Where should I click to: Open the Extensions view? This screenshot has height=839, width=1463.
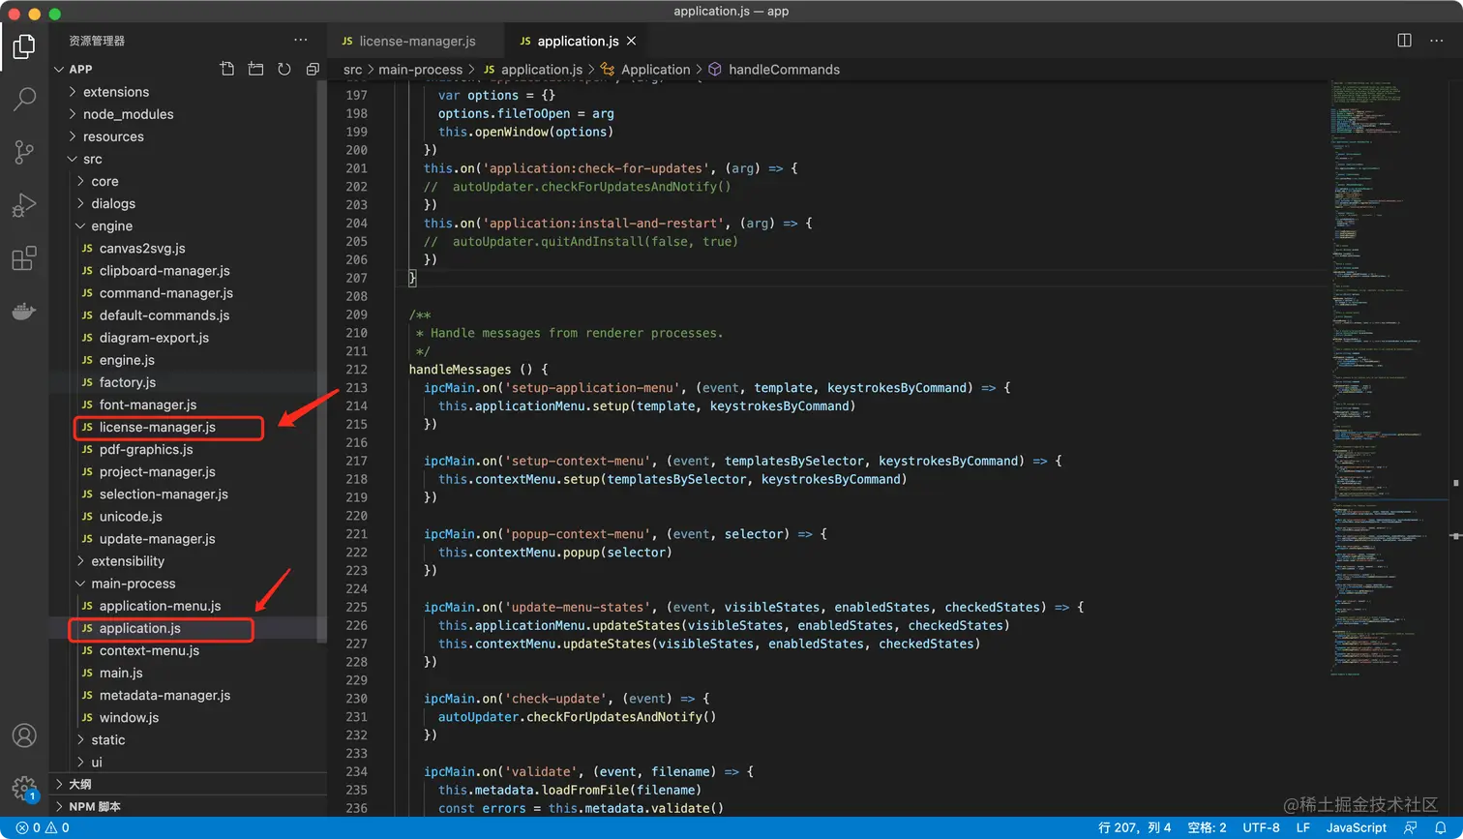point(24,258)
